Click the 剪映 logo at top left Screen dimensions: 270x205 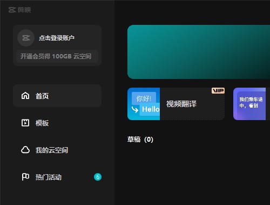(x=19, y=10)
